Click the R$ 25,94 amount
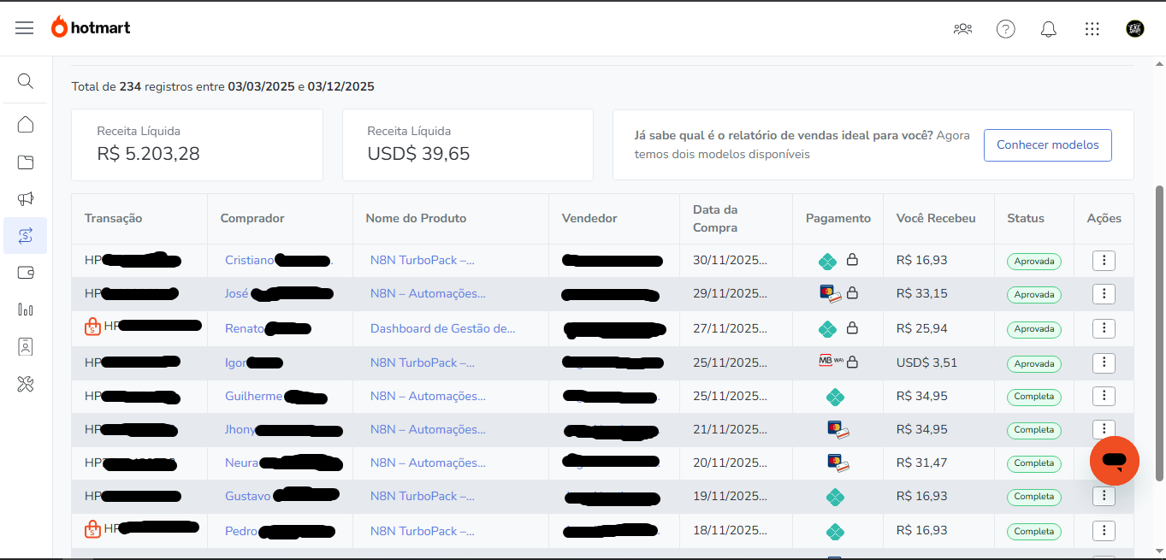 922,328
